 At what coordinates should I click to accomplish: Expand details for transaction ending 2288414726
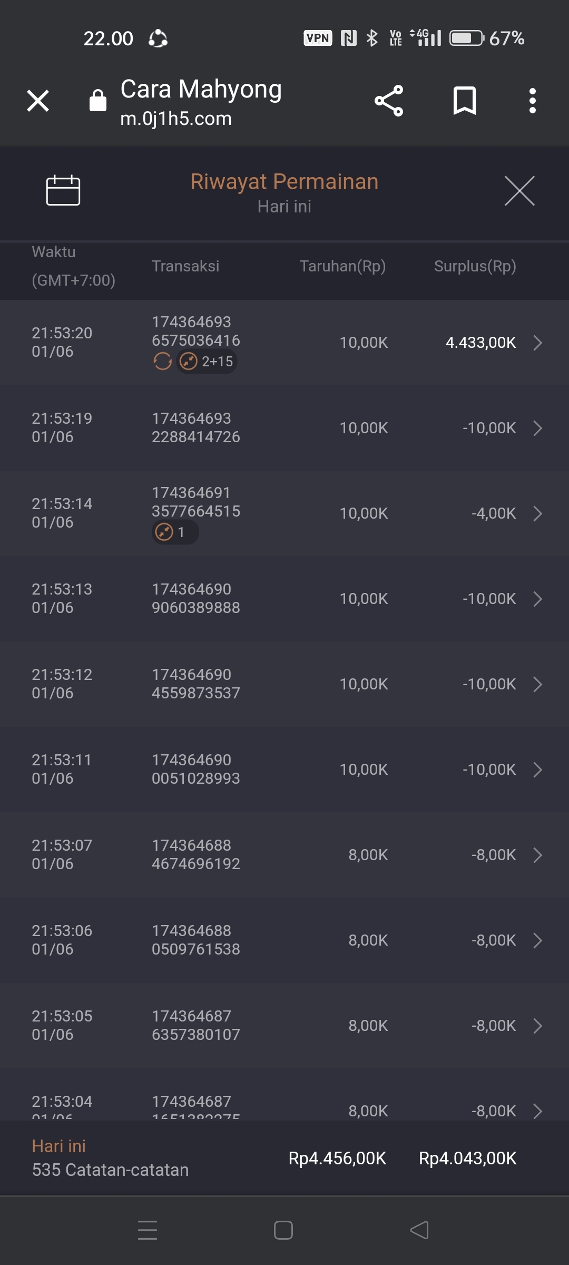pos(537,428)
